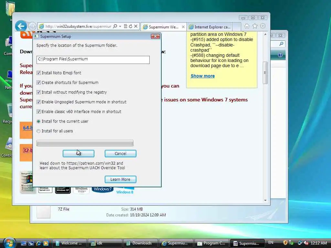Click the Learn More button
Screen dimensions: 331x248
tap(121, 180)
